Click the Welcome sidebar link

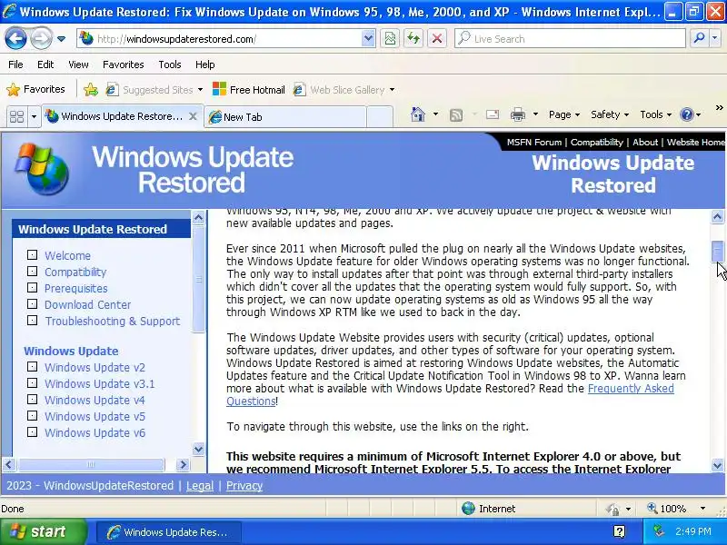coord(67,255)
